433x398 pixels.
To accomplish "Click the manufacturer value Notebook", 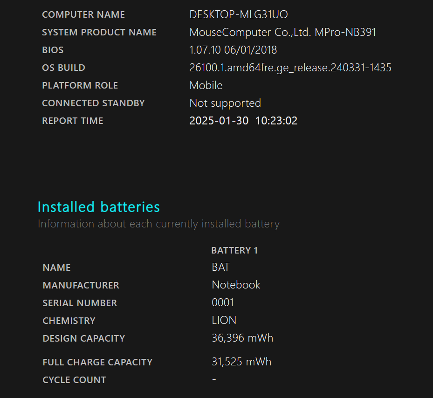I will click(236, 285).
